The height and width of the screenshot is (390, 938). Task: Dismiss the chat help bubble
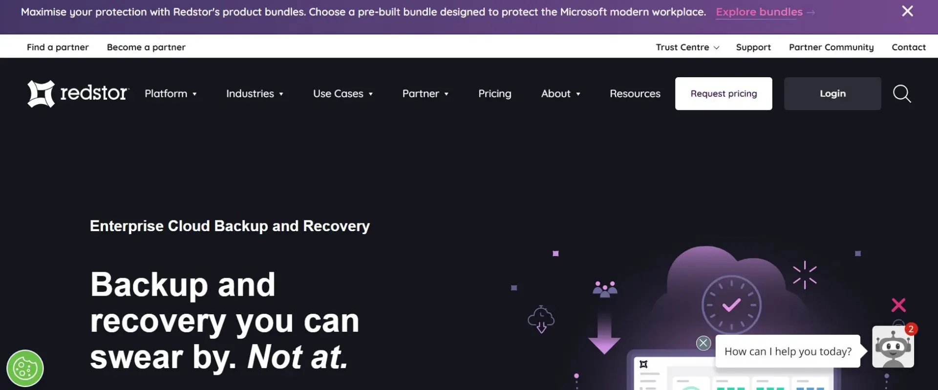pyautogui.click(x=703, y=343)
